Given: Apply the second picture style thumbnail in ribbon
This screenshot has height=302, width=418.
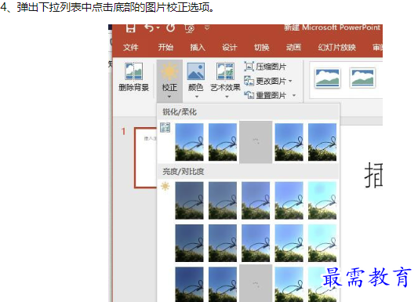Looking at the screenshot, I should pos(362,78).
